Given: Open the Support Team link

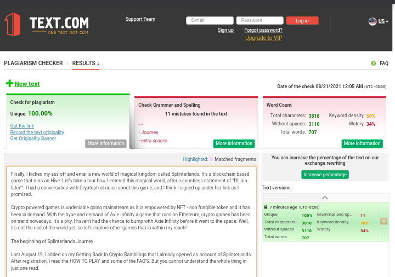Looking at the screenshot, I should pos(140,19).
